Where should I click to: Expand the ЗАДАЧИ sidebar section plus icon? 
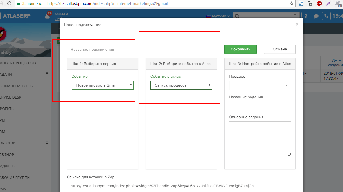pos(47,74)
